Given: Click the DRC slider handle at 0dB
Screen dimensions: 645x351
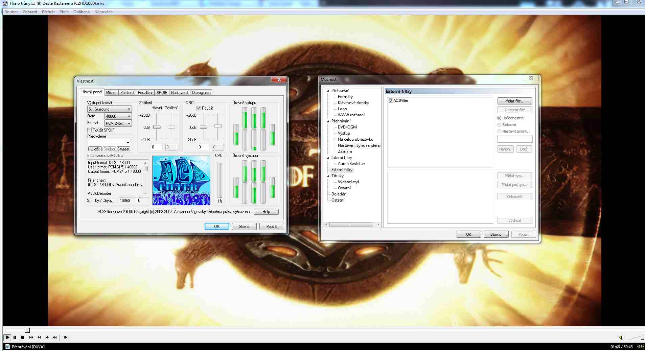Looking at the screenshot, I should tap(203, 127).
